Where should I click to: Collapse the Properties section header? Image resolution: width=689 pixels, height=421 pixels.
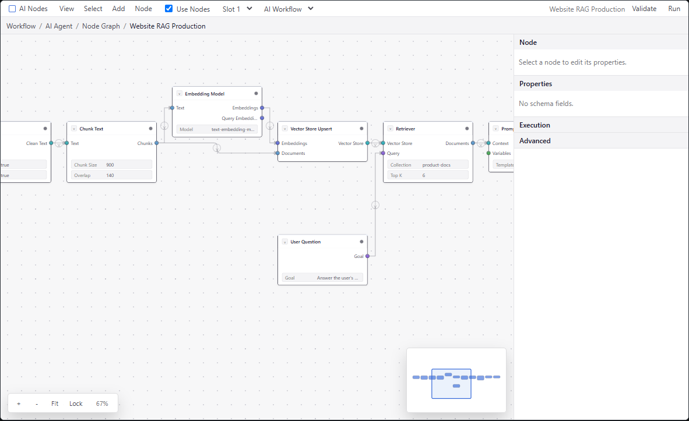pyautogui.click(x=601, y=83)
